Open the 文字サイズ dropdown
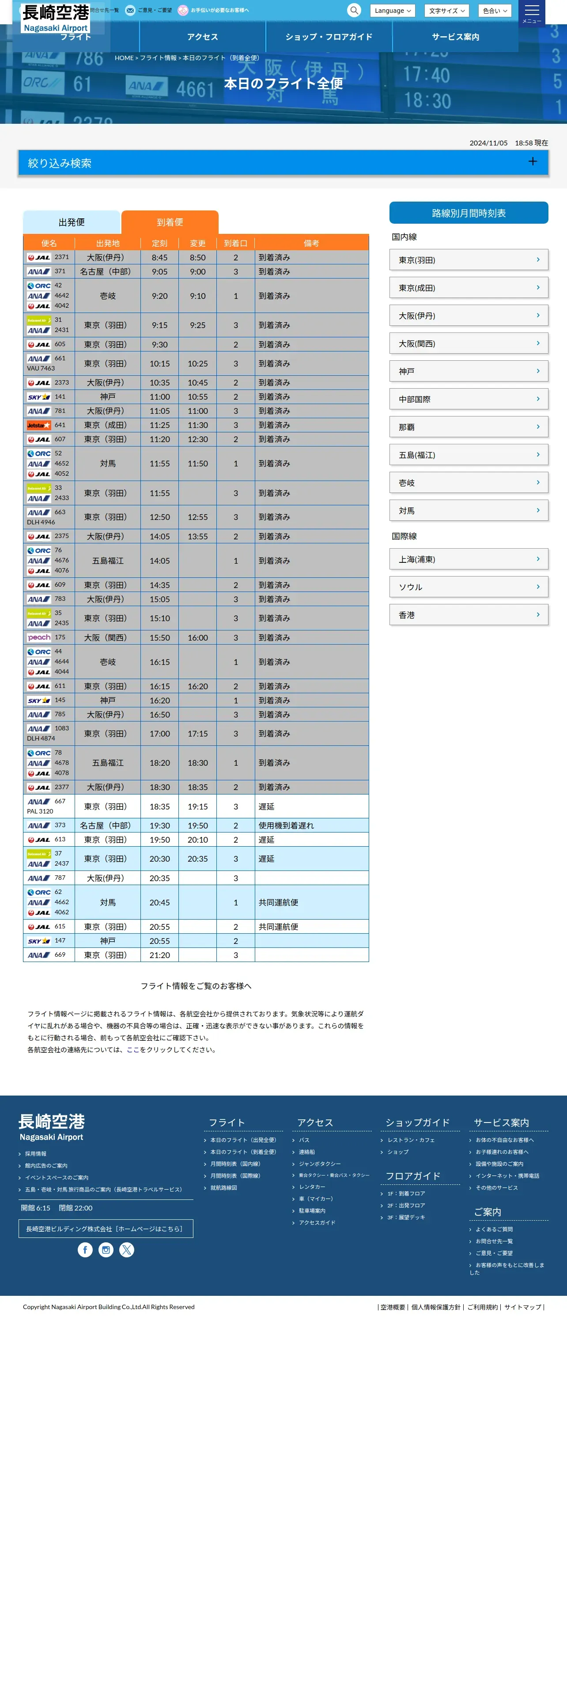 click(x=447, y=11)
